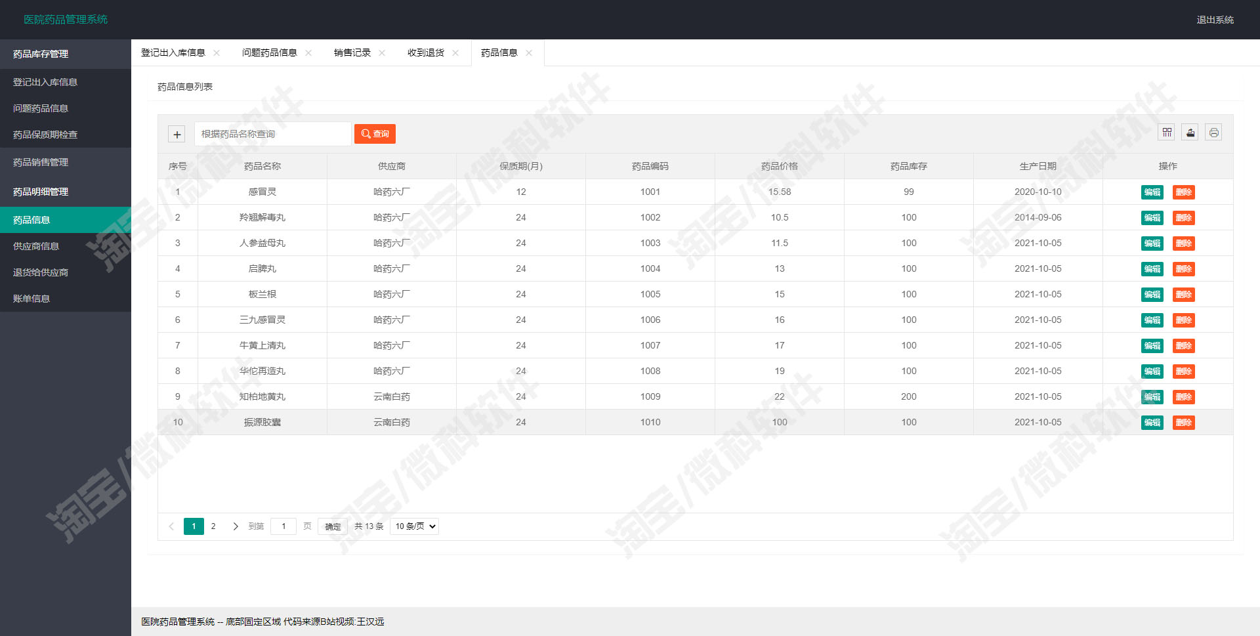Screen dimensions: 1260x636
Task: Select 药品信息 in the sidebar
Action: click(x=66, y=220)
